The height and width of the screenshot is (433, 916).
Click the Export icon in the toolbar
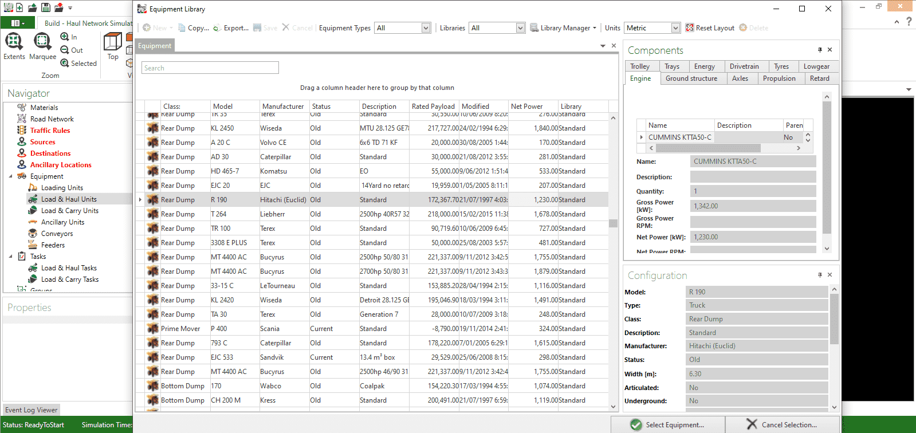[x=217, y=27]
